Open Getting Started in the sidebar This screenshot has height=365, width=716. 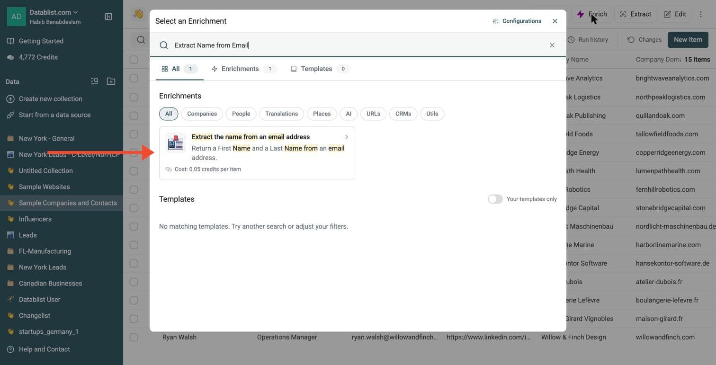[x=41, y=41]
